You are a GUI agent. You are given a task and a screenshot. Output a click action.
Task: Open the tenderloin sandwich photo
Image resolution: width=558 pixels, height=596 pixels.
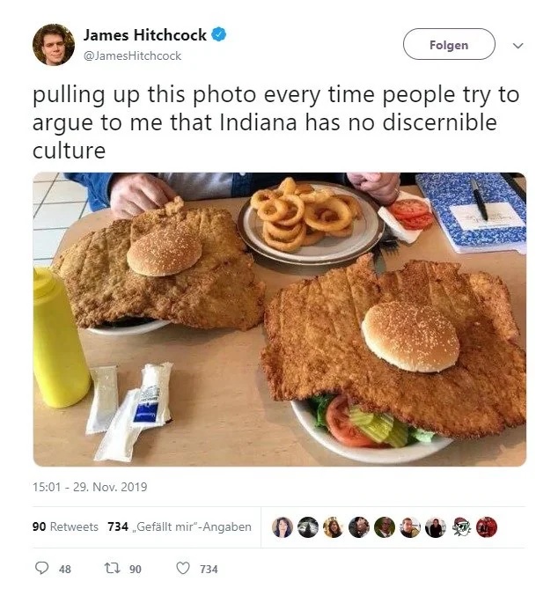click(280, 320)
